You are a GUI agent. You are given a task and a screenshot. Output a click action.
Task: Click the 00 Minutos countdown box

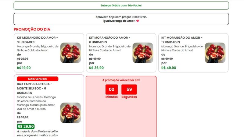pos(112,90)
